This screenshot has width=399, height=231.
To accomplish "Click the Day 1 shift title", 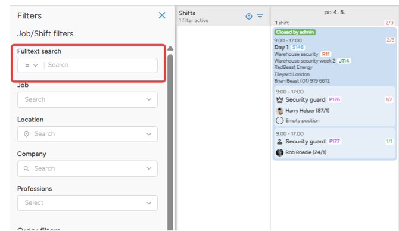I will [281, 48].
